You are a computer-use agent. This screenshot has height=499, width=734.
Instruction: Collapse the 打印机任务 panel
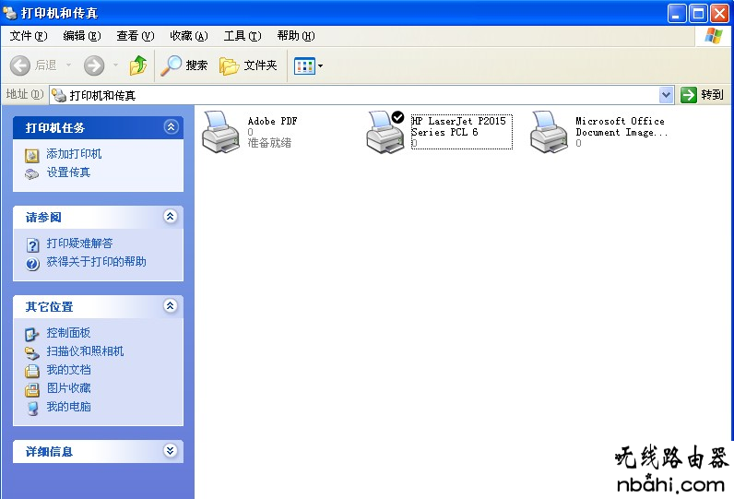coord(171,127)
